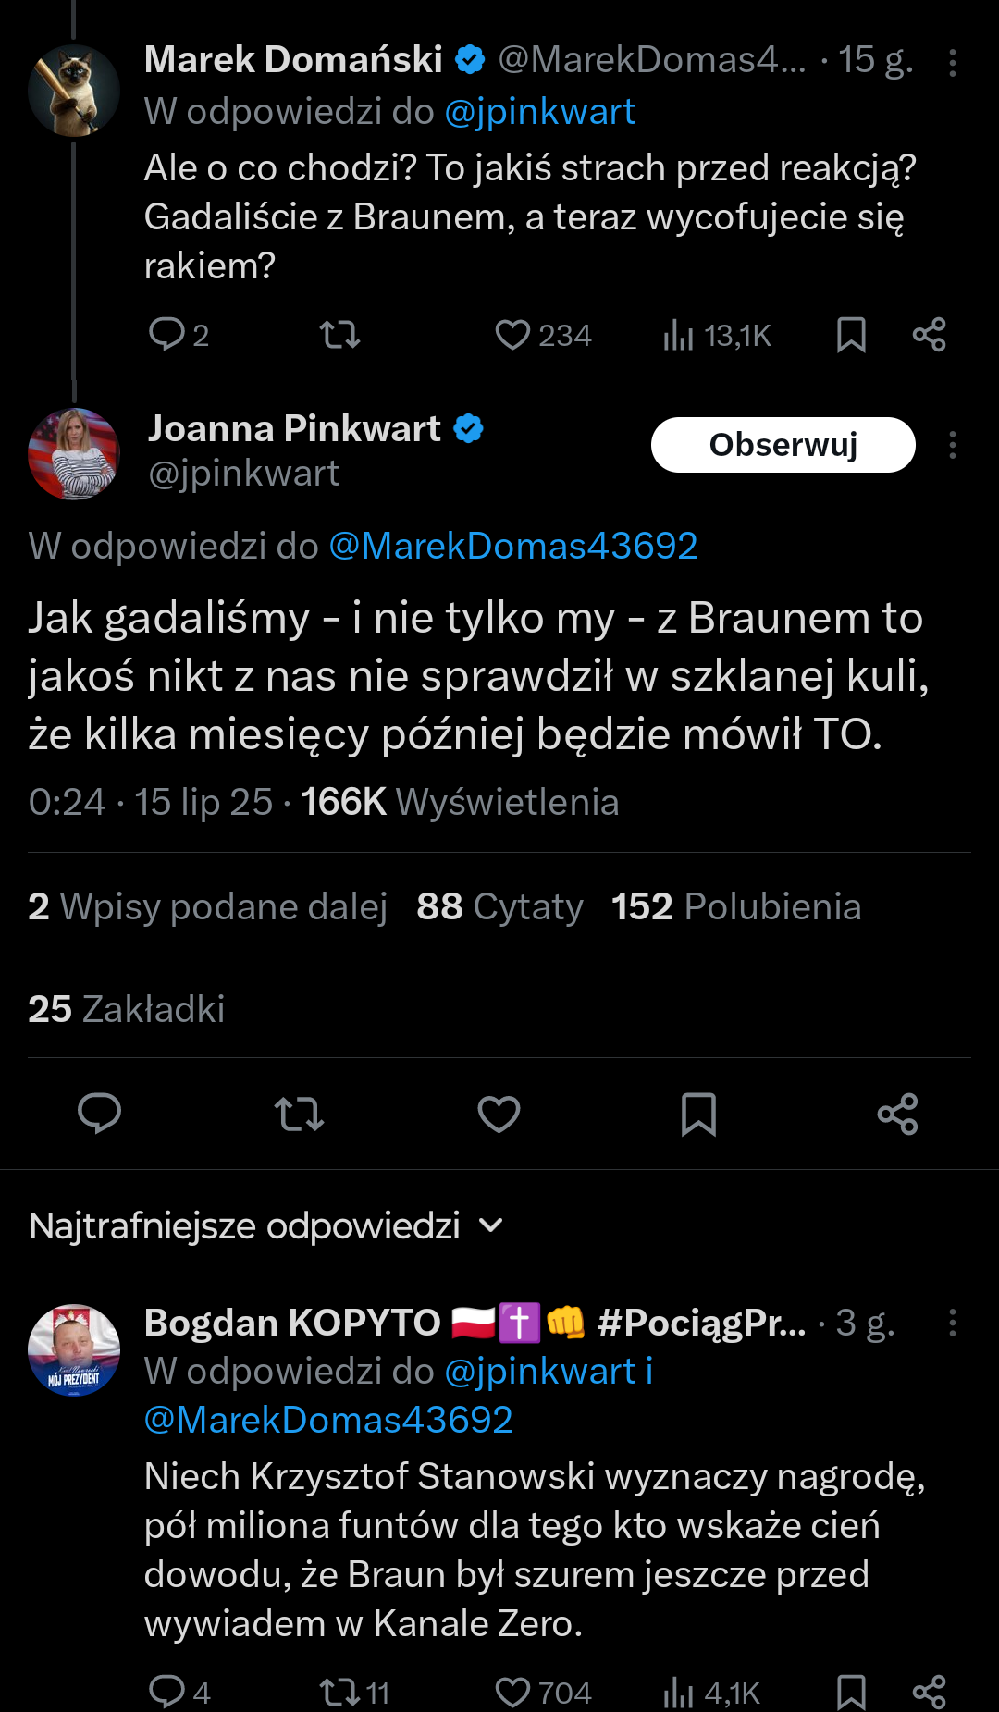
Task: Share Marek Domański's post
Action: pyautogui.click(x=929, y=335)
